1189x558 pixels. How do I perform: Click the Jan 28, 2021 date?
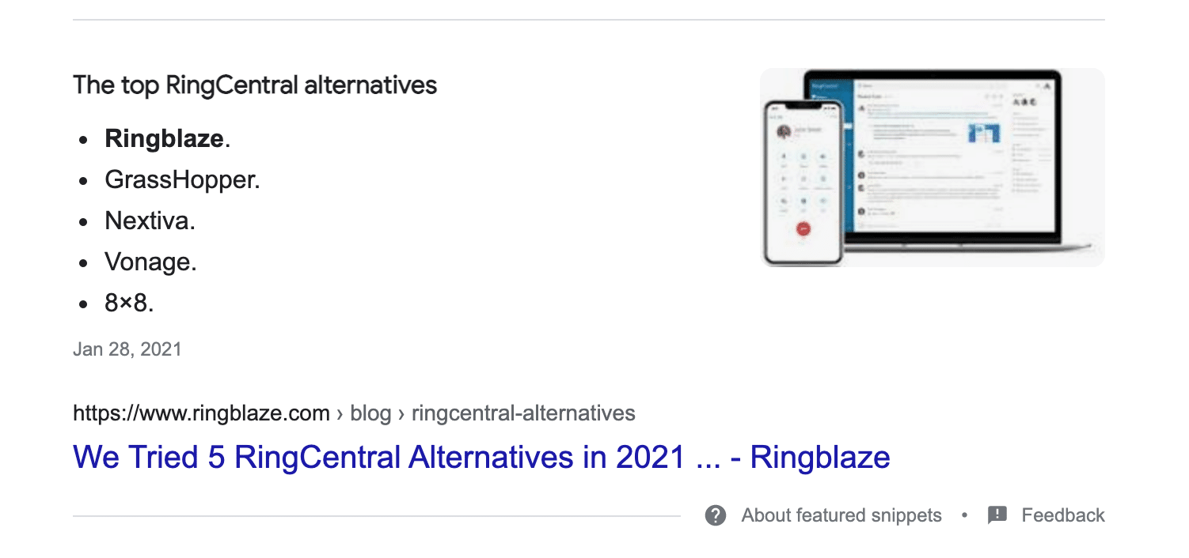coord(127,349)
